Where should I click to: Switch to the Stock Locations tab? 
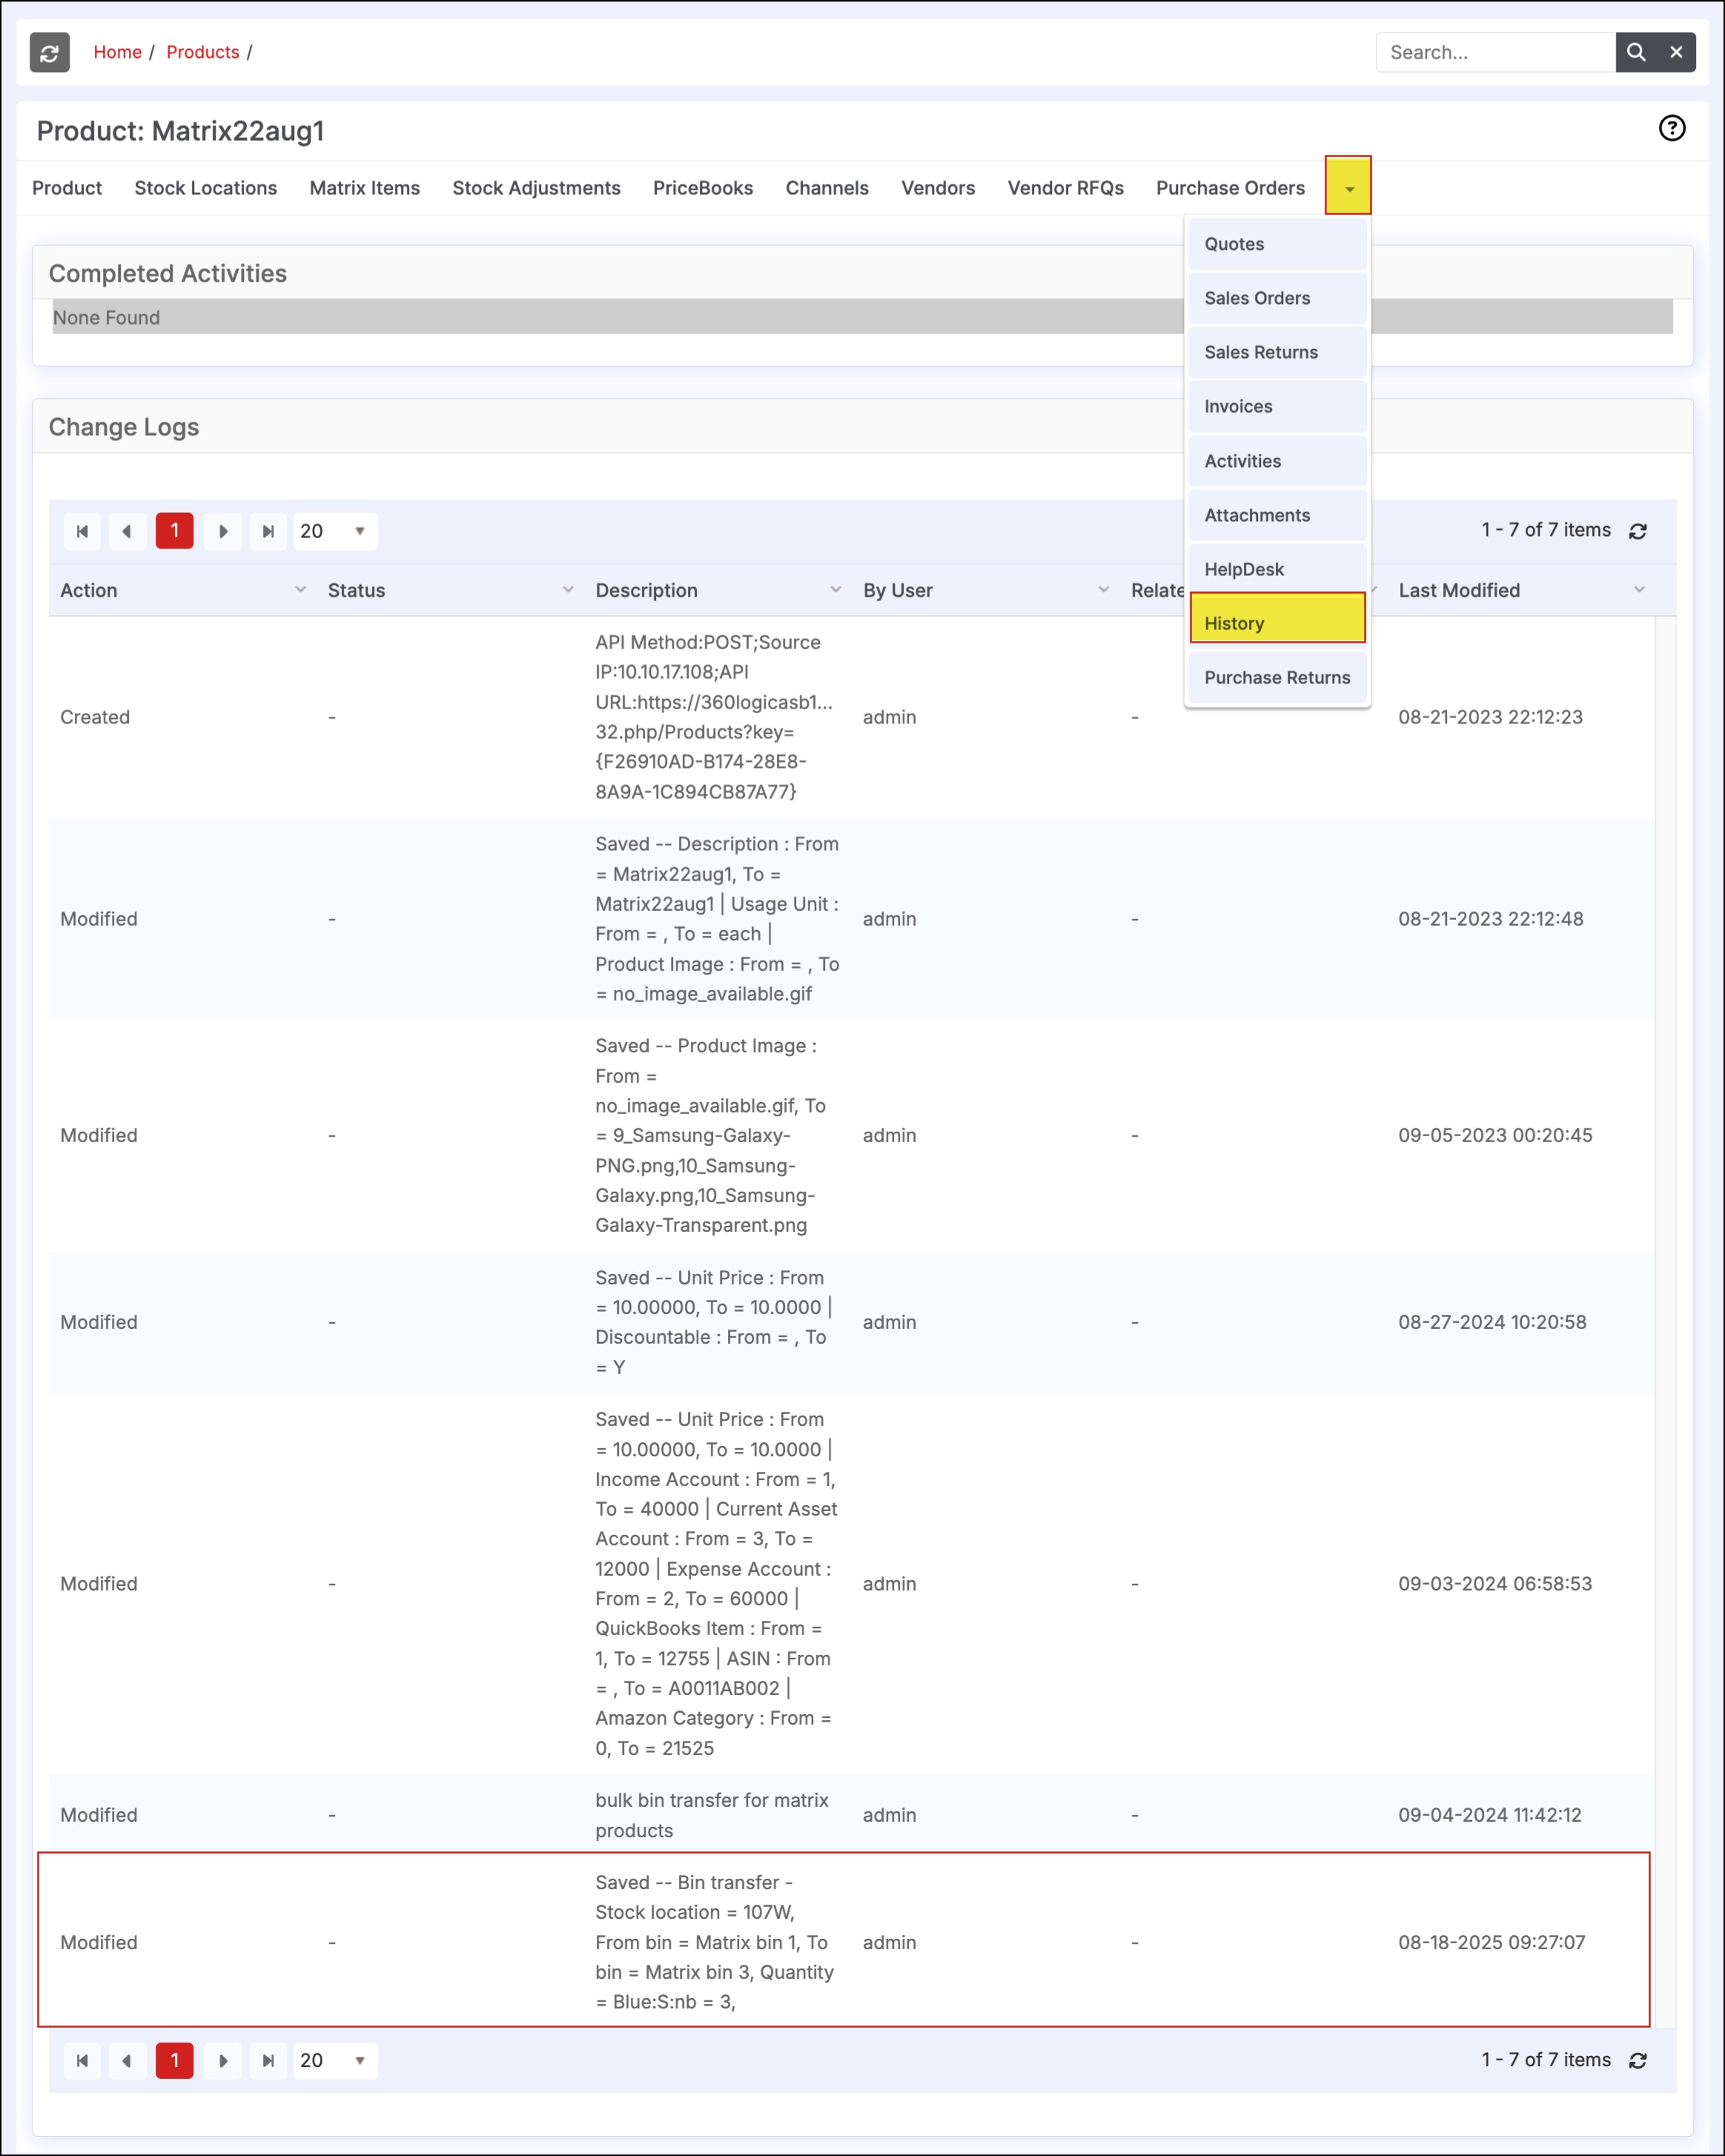coord(206,188)
